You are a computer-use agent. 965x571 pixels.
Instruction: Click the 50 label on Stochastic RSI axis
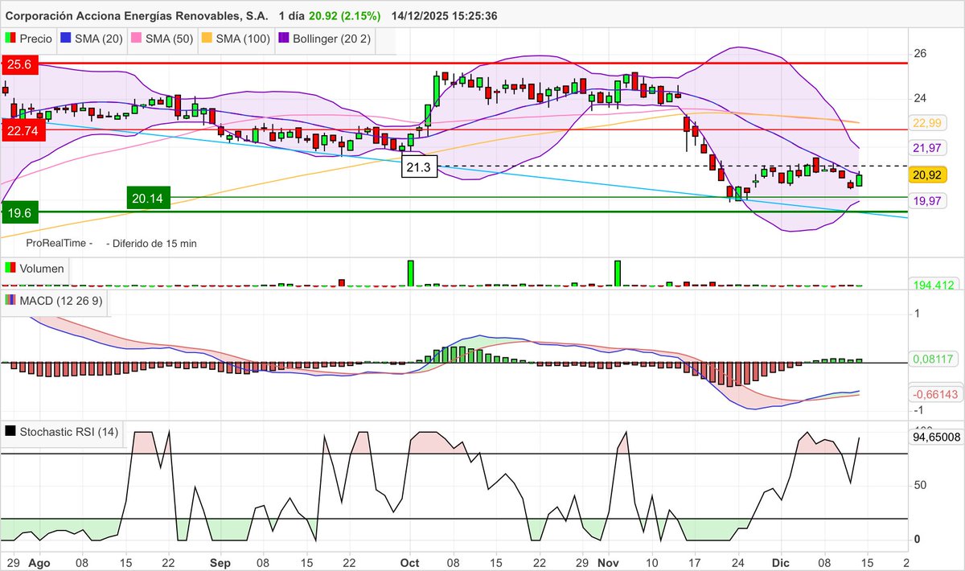(x=920, y=485)
